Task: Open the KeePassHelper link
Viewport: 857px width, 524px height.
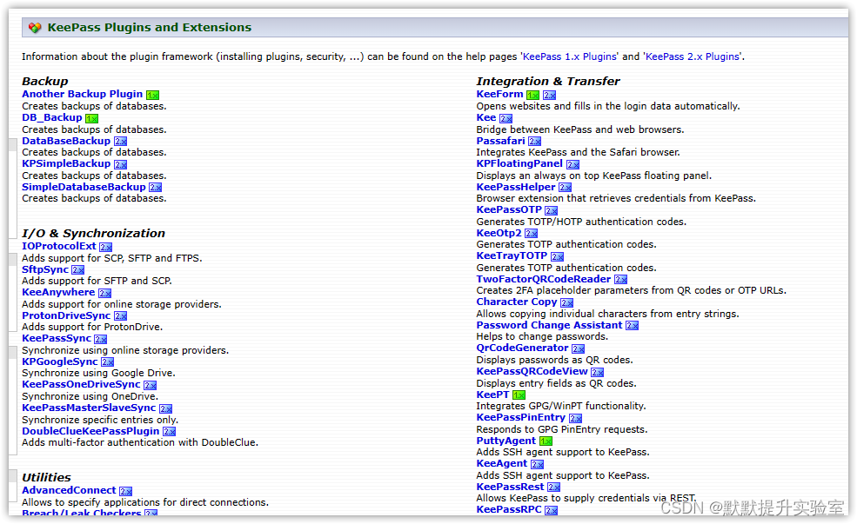Action: point(516,187)
